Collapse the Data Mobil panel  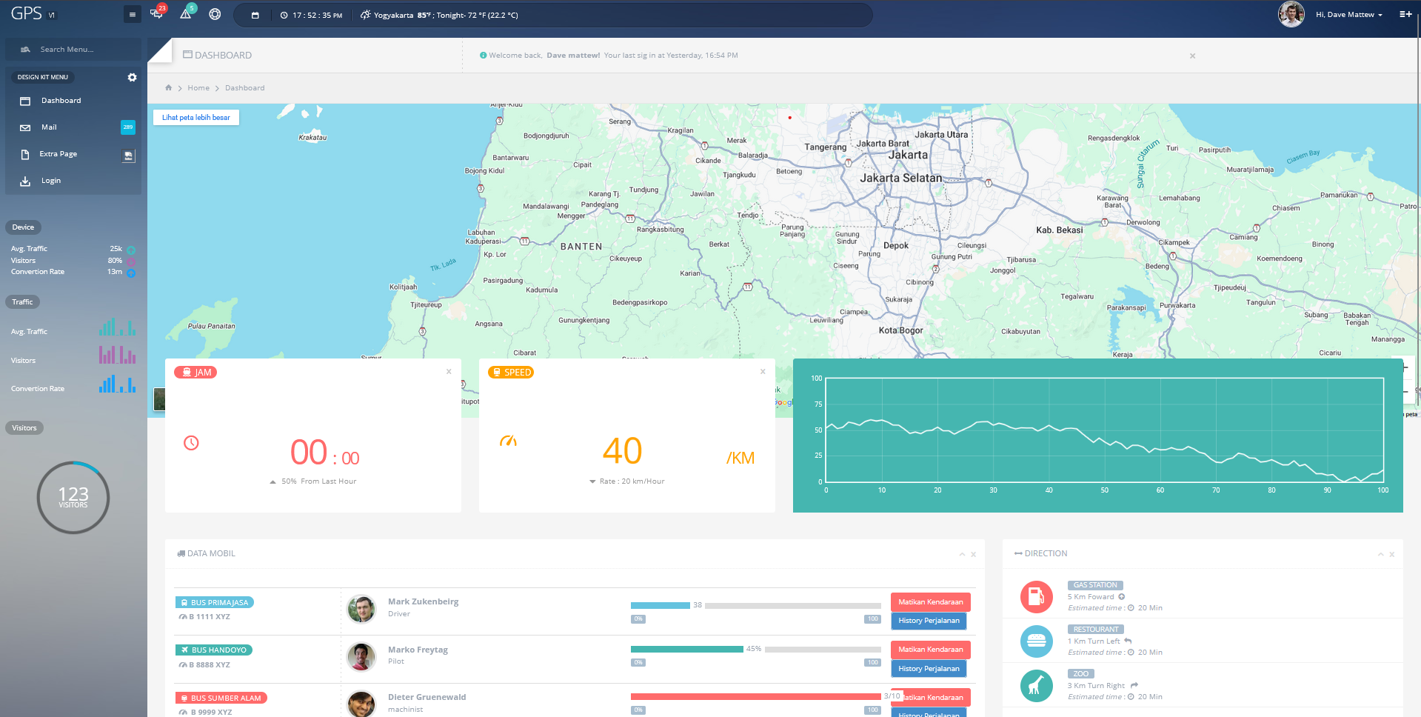pos(962,554)
